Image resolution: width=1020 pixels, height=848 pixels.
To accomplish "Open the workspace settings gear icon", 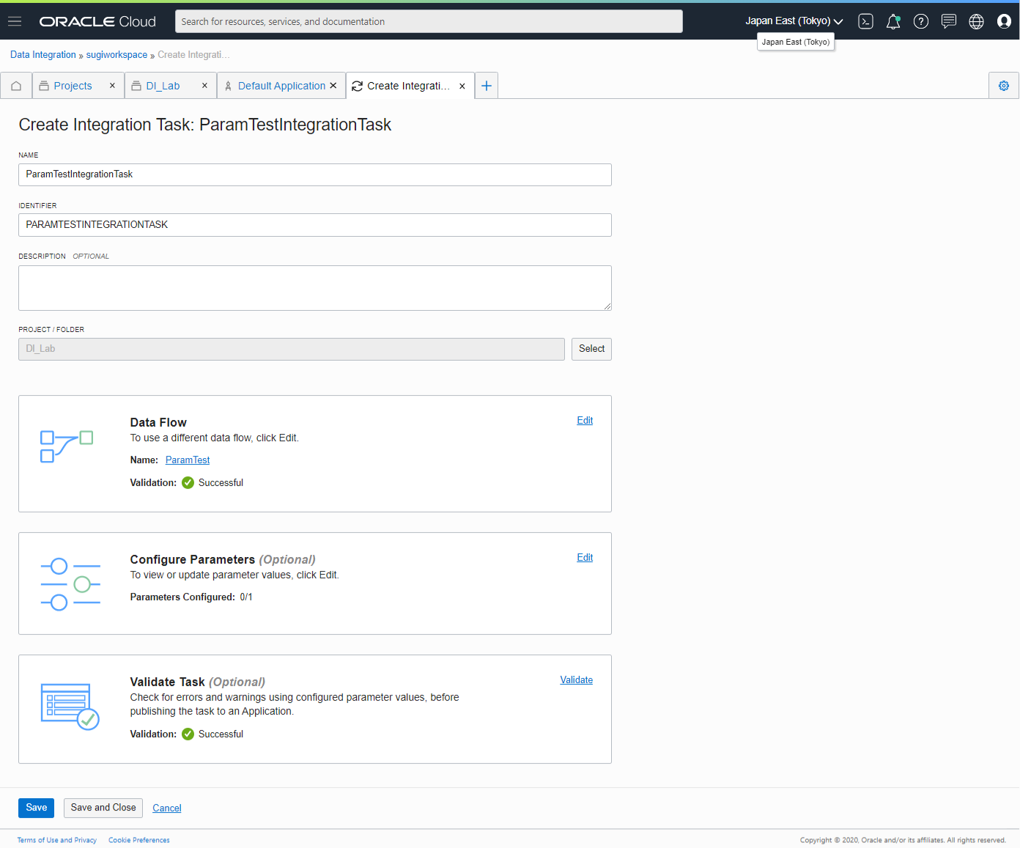I will (1004, 86).
